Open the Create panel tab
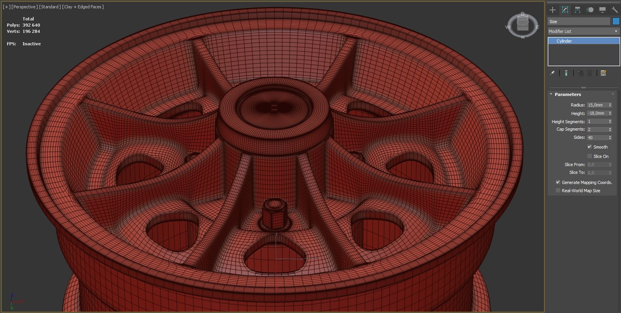Viewport: 621px width, 313px height. coord(552,10)
